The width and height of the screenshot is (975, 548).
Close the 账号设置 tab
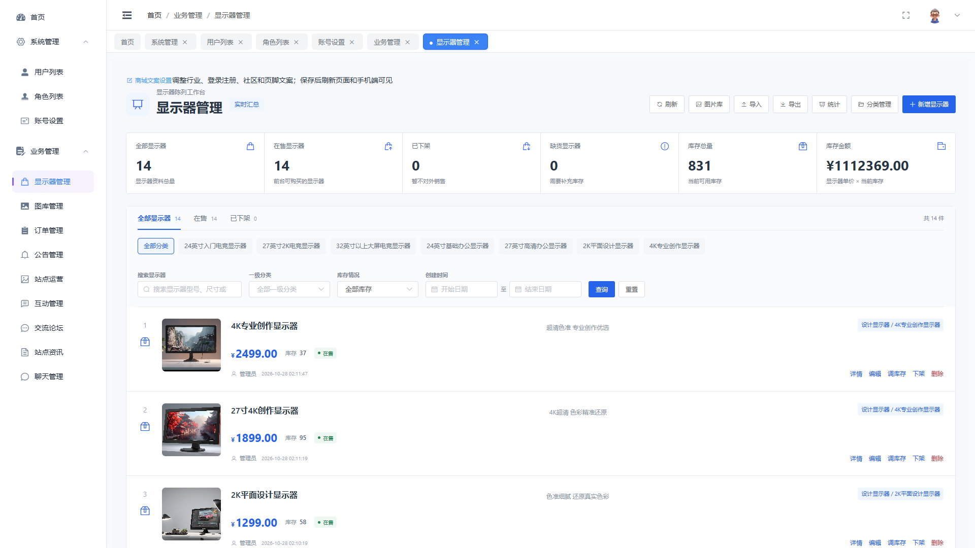coord(352,42)
